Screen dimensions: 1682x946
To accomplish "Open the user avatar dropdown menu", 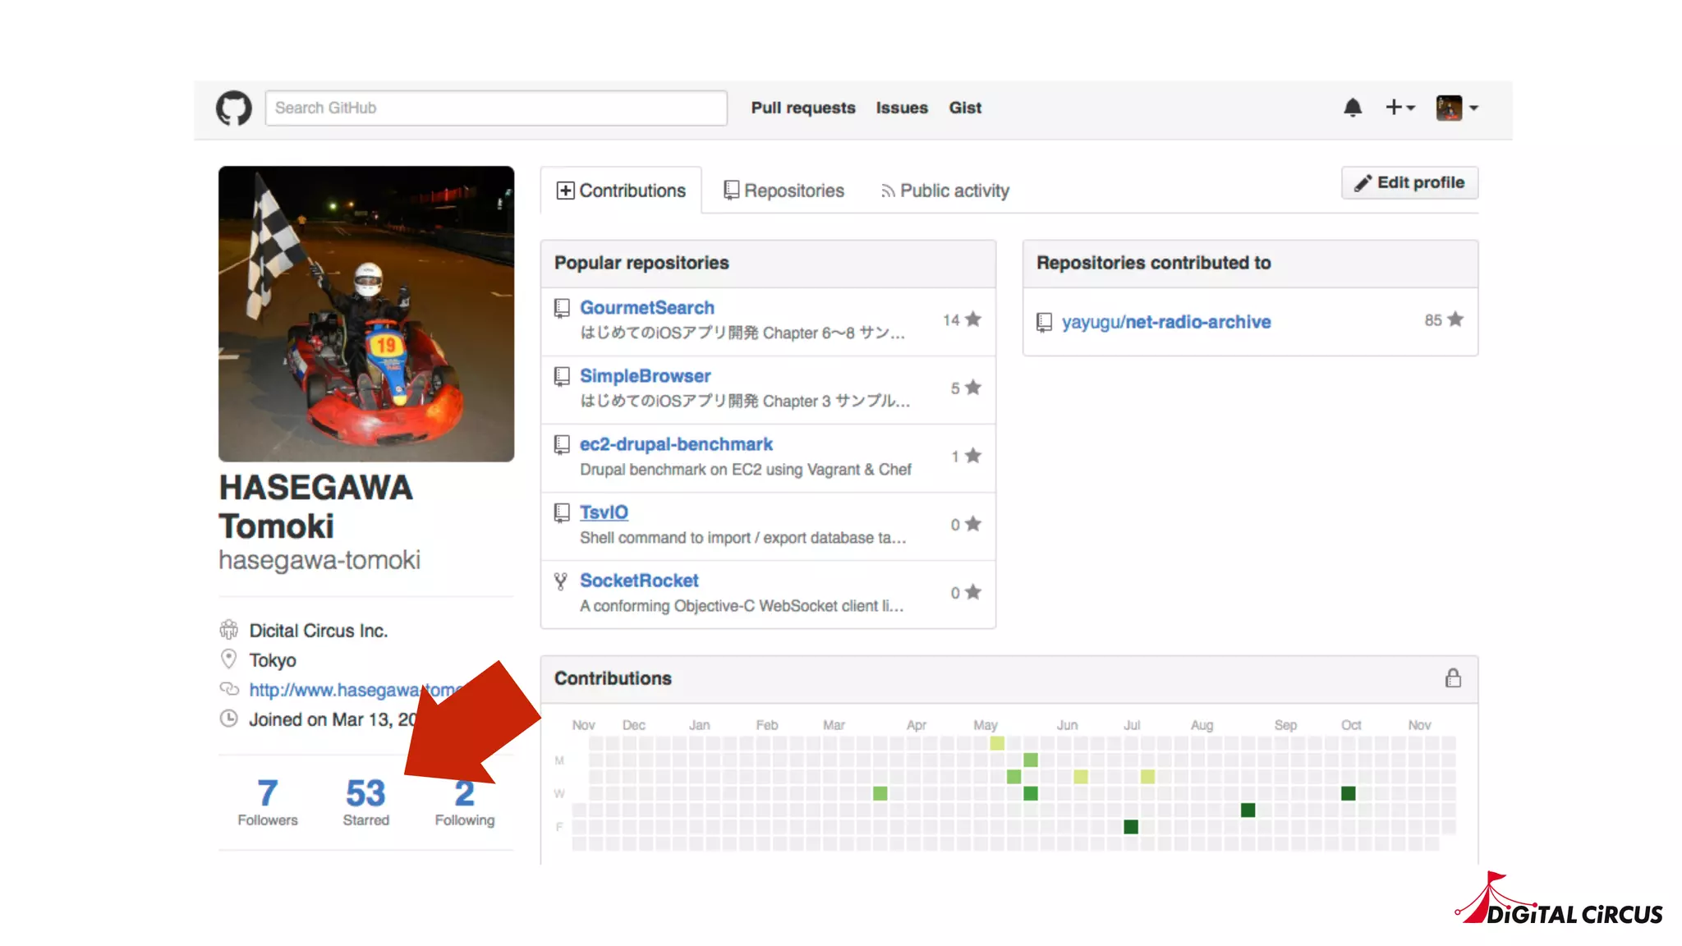I will 1457,108.
